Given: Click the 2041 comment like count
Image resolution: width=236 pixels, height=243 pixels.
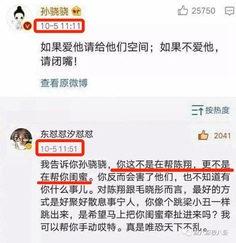Looking at the screenshot, I should (222, 136).
